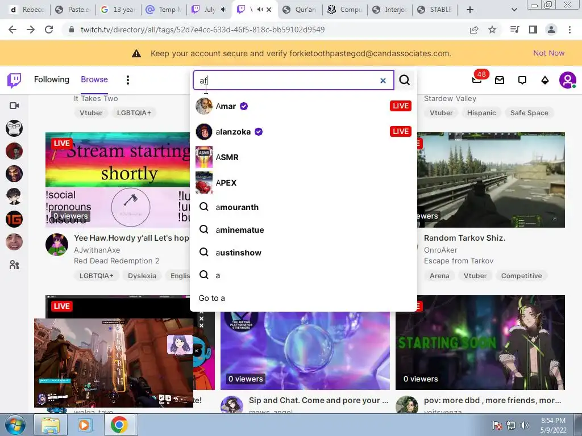Switch to the Following tab

pos(52,79)
